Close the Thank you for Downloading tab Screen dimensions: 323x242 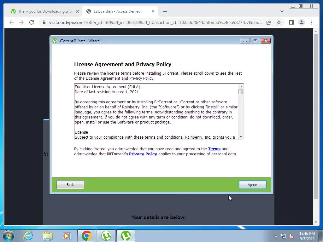[78, 11]
